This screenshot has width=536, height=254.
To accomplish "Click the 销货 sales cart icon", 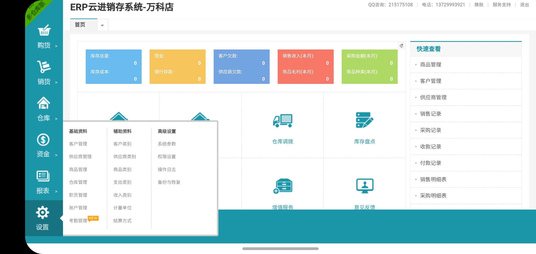I will tap(44, 67).
